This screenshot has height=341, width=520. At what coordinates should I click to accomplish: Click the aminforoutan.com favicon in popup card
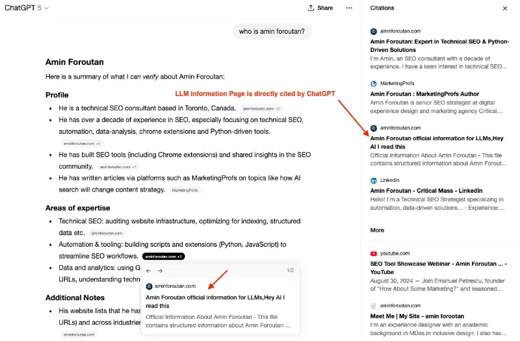149,286
